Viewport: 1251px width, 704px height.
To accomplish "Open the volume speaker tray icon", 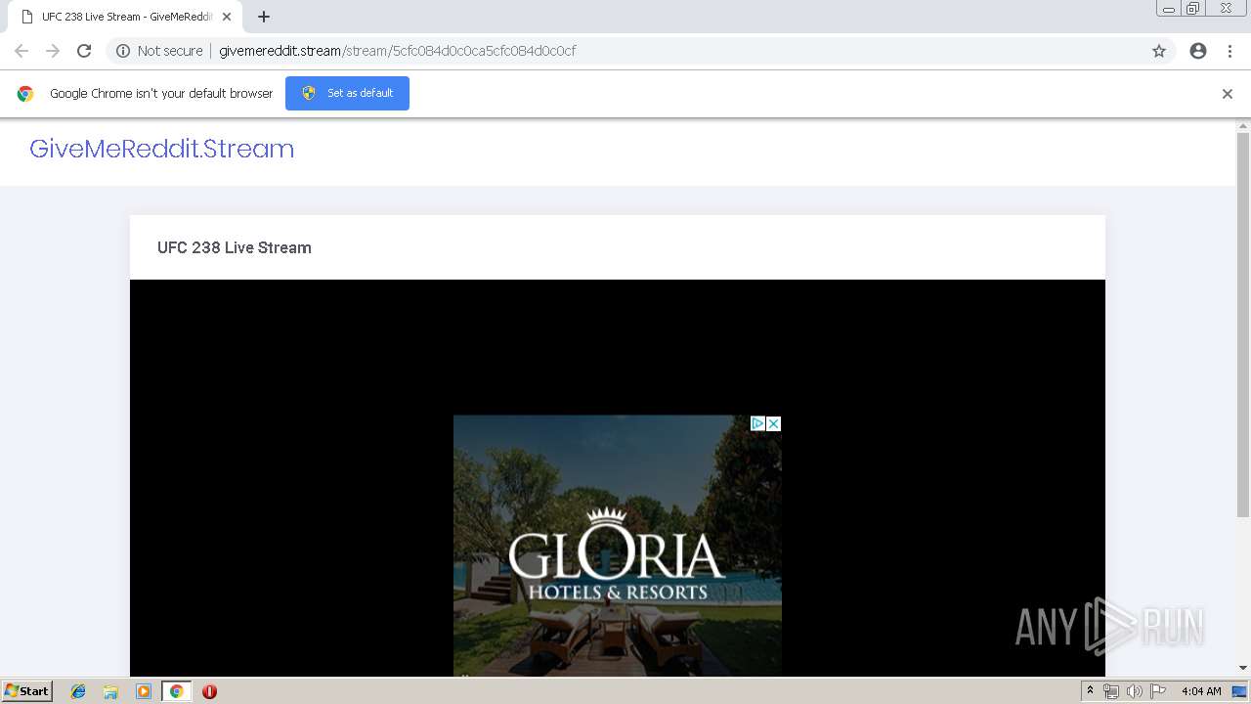I will [1134, 691].
